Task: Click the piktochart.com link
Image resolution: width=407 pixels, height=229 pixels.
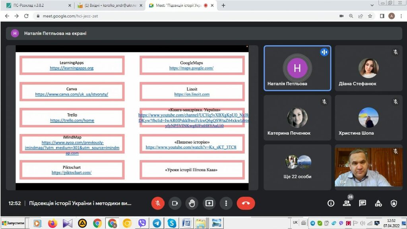Action: 72,173
